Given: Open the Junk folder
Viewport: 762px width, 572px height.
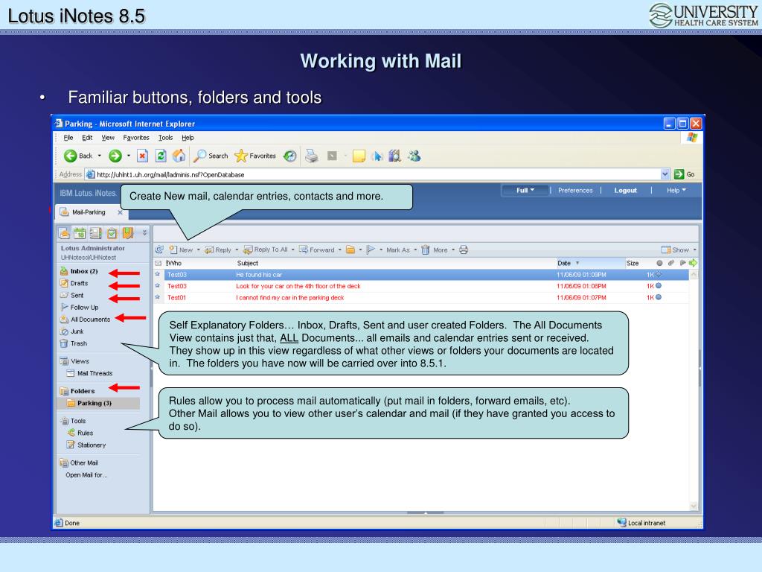Looking at the screenshot, I should pyautogui.click(x=71, y=331).
